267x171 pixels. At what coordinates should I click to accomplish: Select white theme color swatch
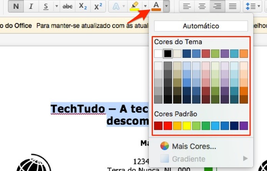(x=158, y=54)
